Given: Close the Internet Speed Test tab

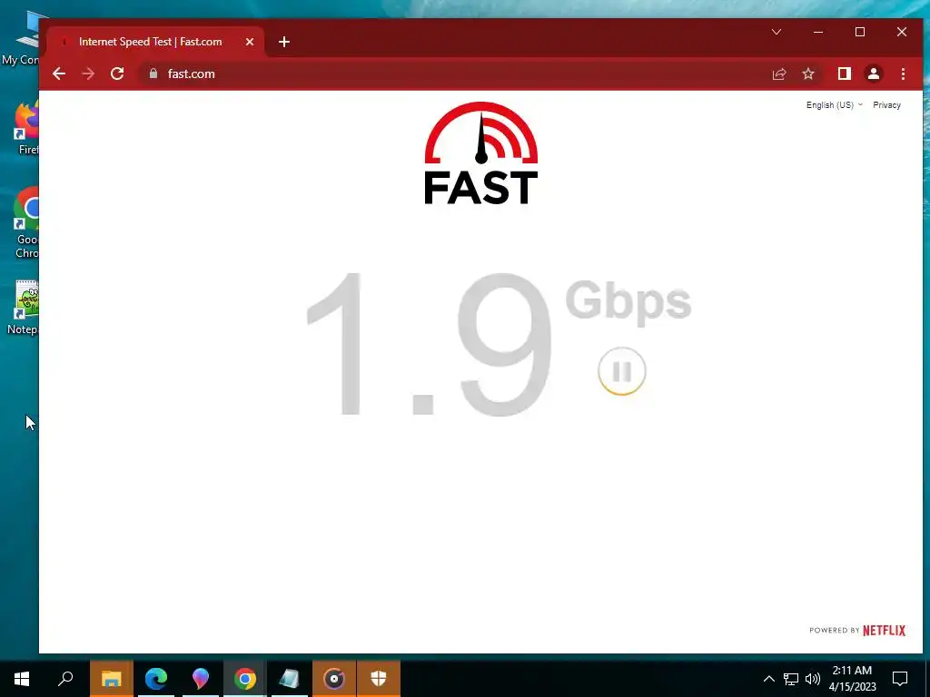Looking at the screenshot, I should (250, 42).
